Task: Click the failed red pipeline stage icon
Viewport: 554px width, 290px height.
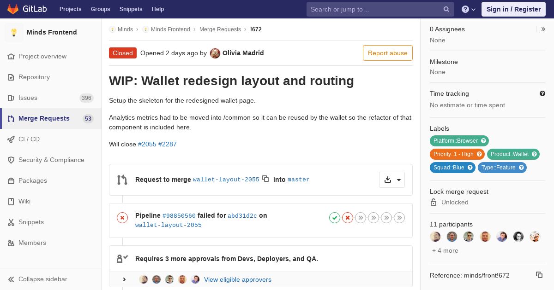Action: 348,218
